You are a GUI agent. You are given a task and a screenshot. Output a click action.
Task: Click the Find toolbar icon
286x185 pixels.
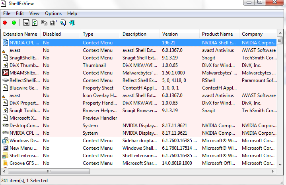(x=63, y=23)
